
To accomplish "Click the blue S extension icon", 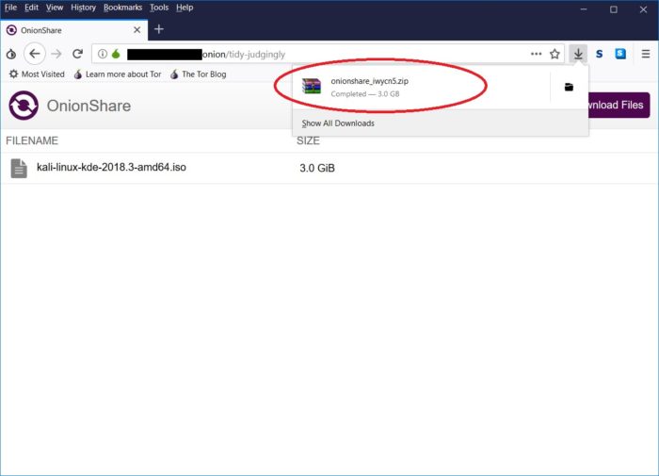I will [620, 54].
